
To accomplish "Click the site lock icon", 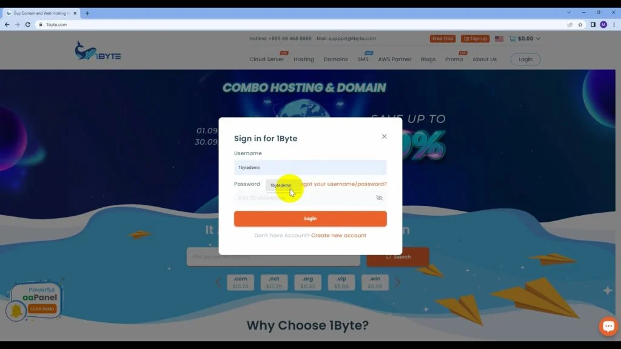I will tap(41, 24).
